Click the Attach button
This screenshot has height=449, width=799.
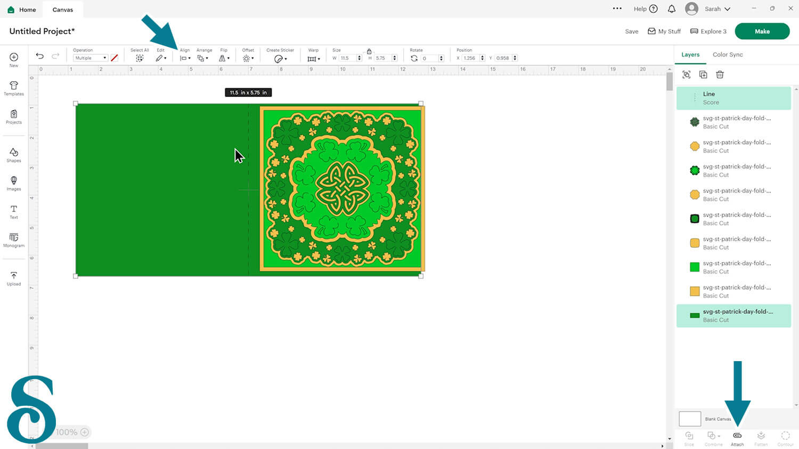[737, 438]
